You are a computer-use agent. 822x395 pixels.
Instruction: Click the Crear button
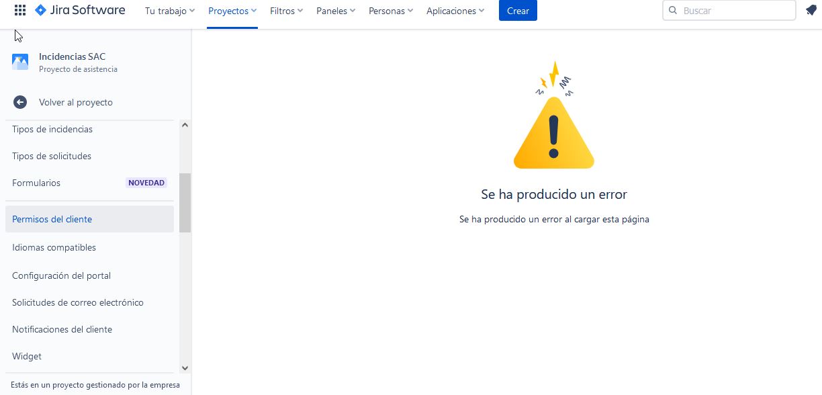coord(518,11)
